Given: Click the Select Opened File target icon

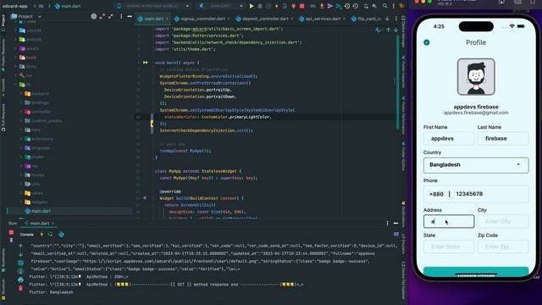Looking at the screenshot, I should click(x=94, y=16).
